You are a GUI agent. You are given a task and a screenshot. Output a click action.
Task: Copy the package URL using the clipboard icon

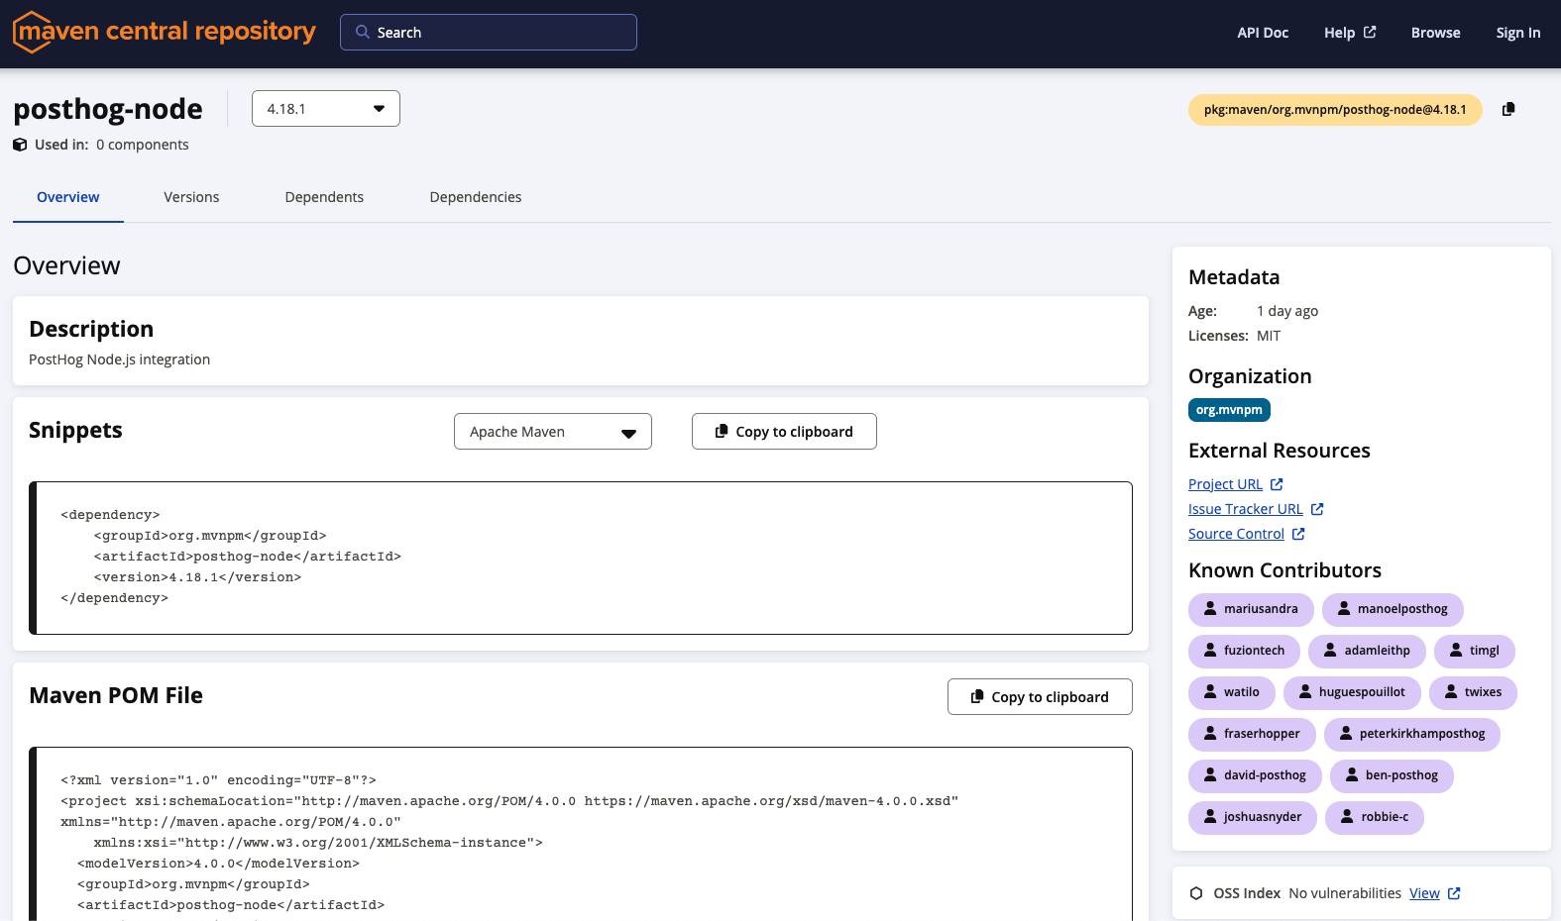(1508, 109)
